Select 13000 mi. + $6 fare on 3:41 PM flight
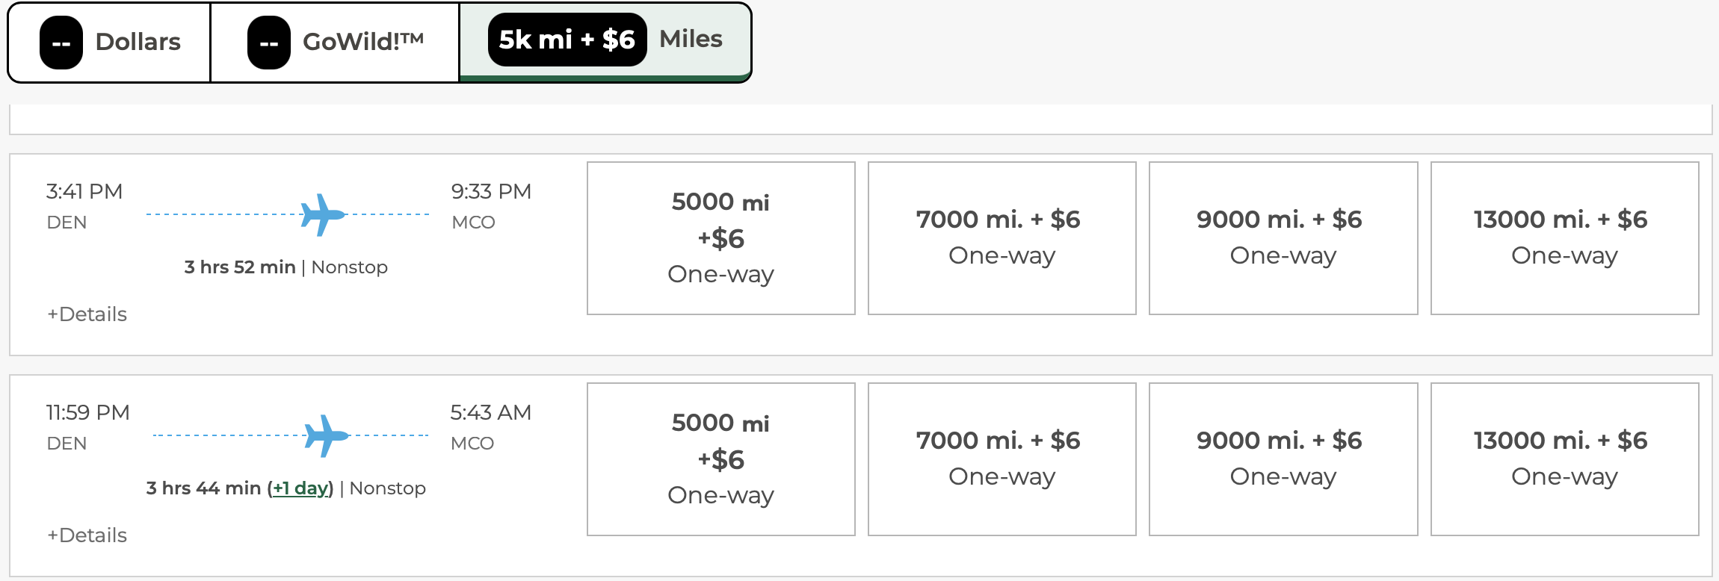 [x=1564, y=238]
